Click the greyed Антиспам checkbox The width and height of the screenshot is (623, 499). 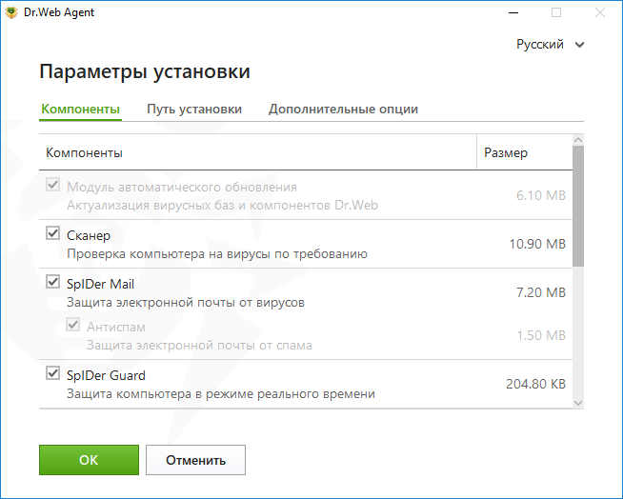click(73, 325)
